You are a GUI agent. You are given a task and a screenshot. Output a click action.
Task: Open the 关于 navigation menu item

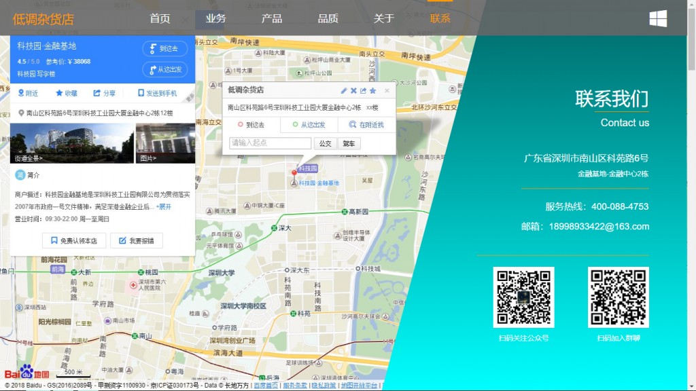[x=384, y=18]
